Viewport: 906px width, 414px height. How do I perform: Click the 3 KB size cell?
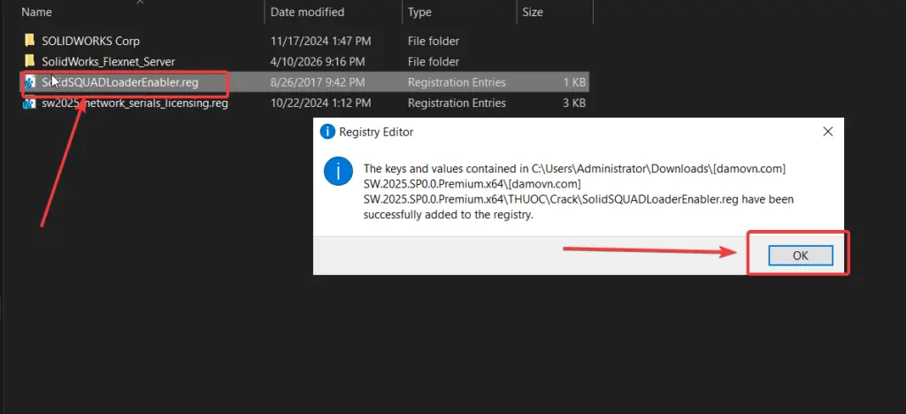click(574, 103)
